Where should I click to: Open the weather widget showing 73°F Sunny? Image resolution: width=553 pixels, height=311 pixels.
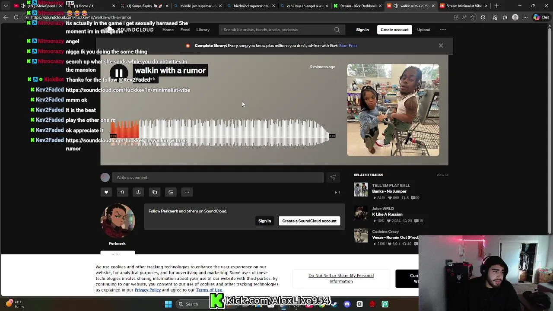pyautogui.click(x=15, y=304)
